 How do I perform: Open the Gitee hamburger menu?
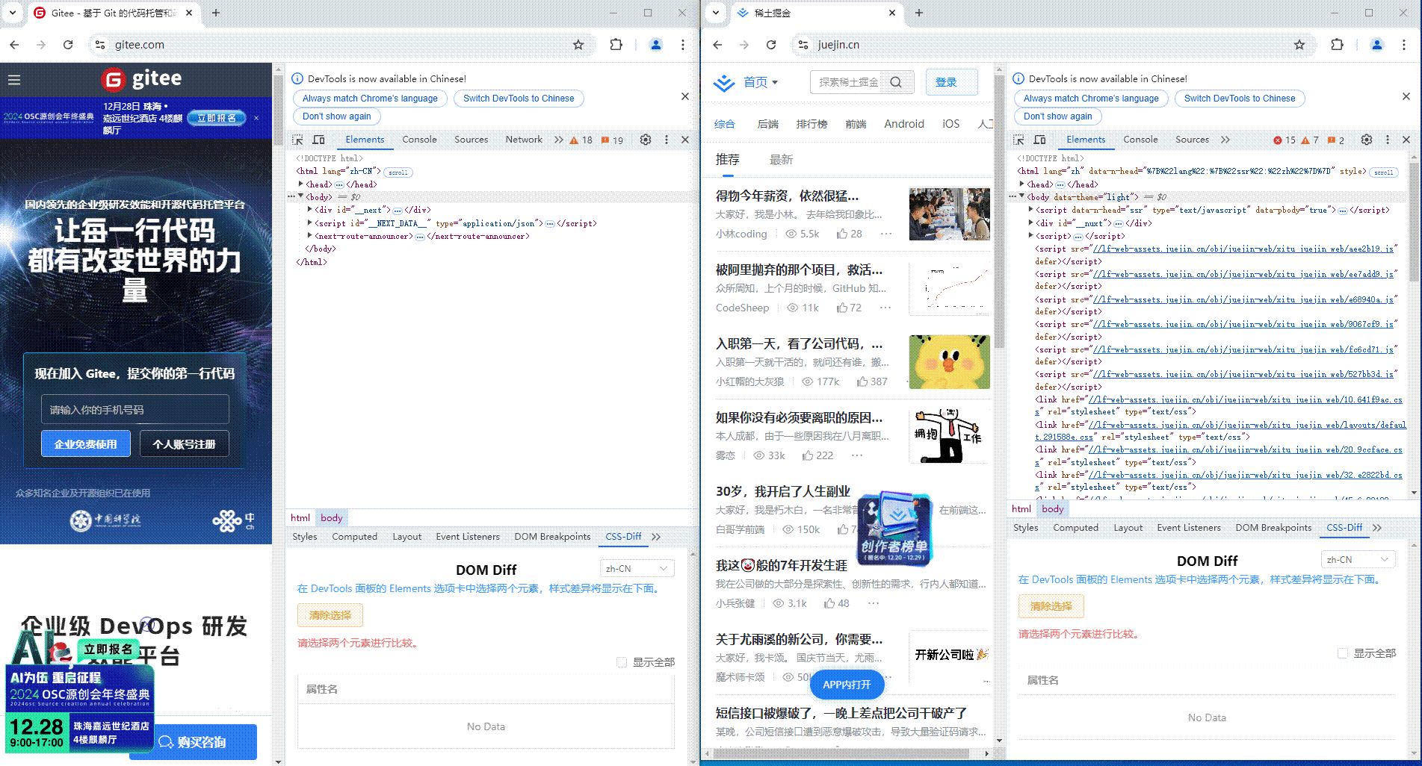point(14,80)
